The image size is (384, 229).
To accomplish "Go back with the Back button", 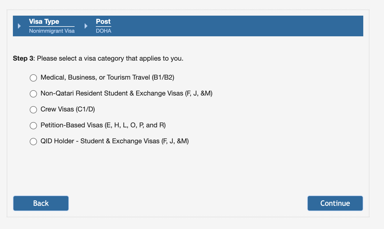I will (41, 203).
